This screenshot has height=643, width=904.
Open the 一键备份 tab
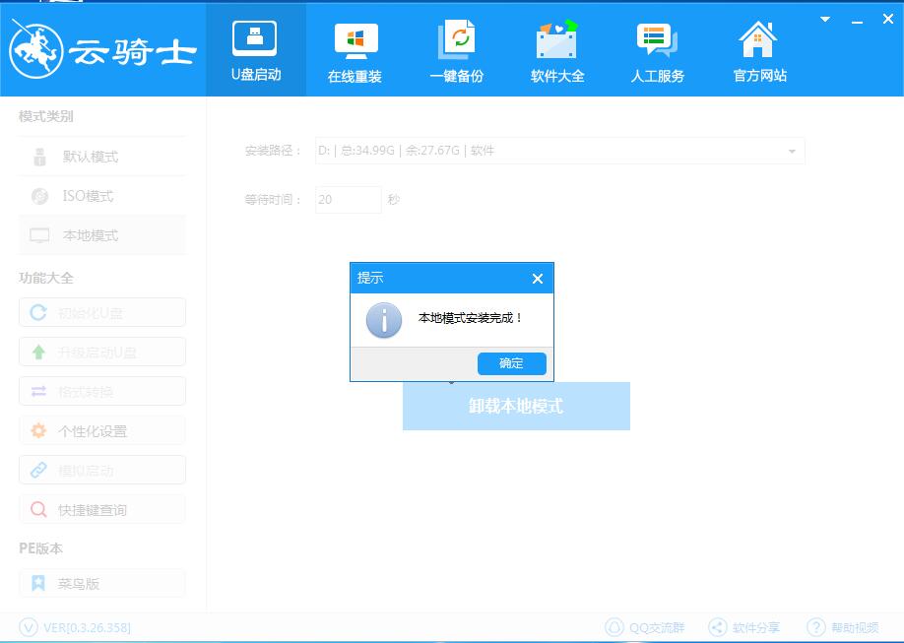(x=456, y=51)
